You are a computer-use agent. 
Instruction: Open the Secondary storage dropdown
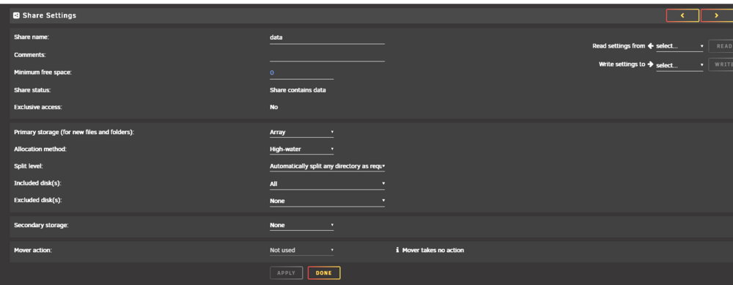point(301,225)
